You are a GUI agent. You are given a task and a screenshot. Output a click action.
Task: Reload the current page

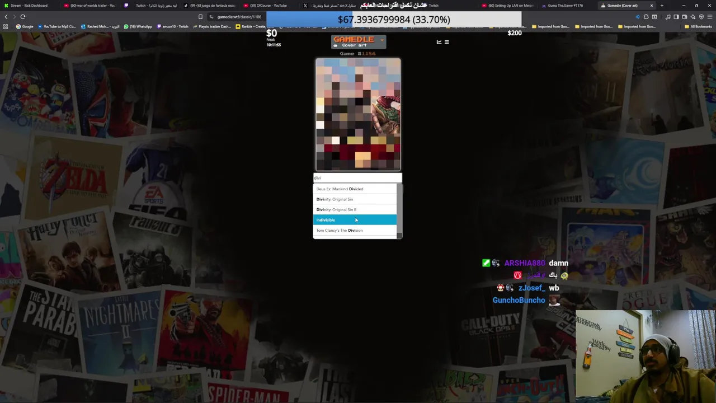[x=23, y=17]
